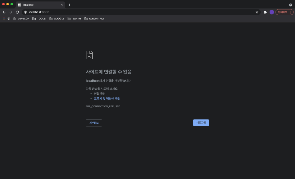Image resolution: width=295 pixels, height=179 pixels.
Task: Click the 프록시 및 방화벽 확인 link
Action: tap(107, 98)
